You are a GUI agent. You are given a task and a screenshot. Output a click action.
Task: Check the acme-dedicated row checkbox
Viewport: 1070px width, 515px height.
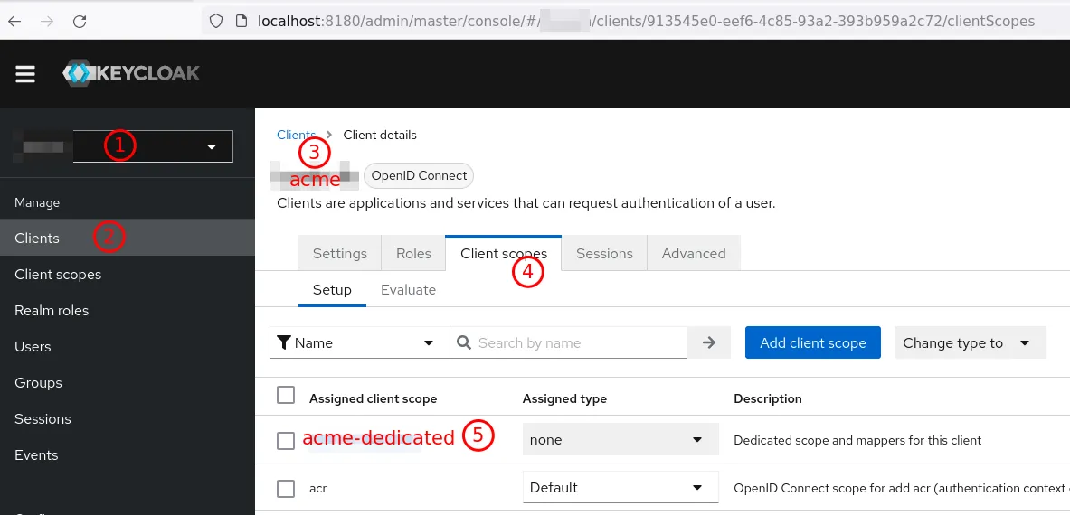(286, 440)
